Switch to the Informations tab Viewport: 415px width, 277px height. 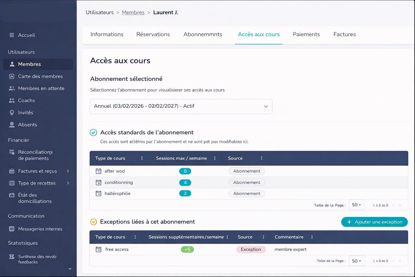107,34
